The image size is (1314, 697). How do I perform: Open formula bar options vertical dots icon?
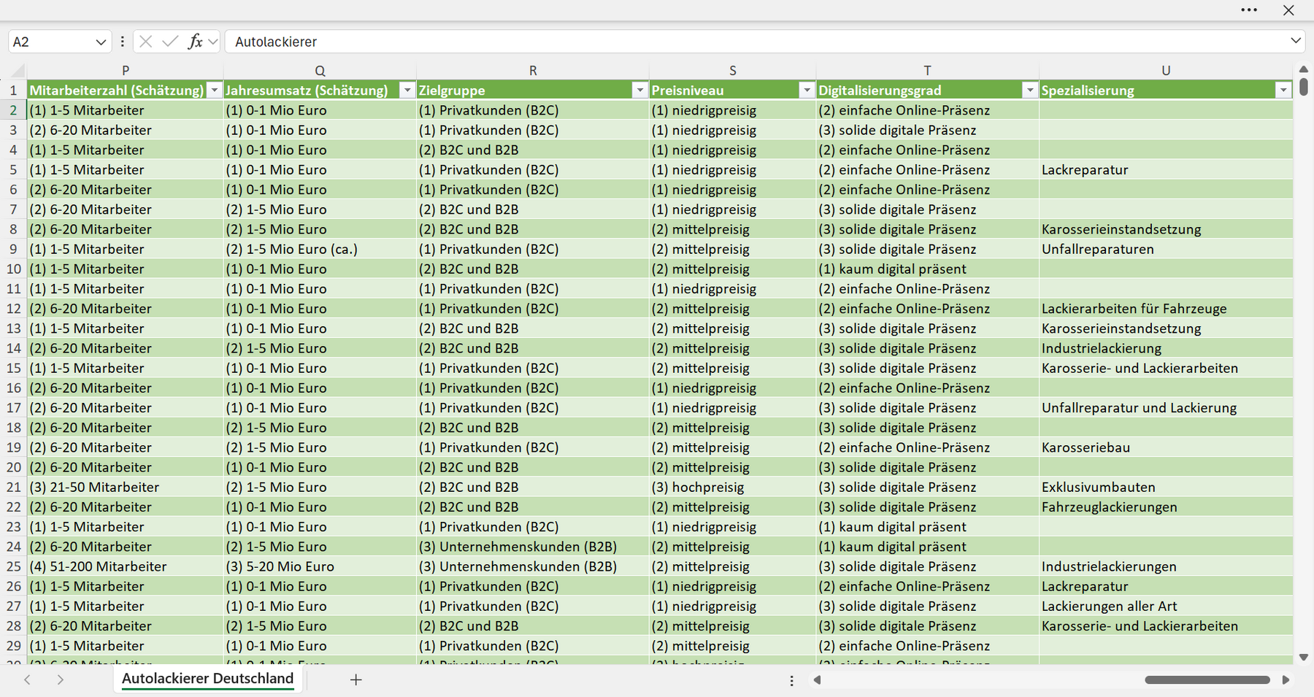pos(122,42)
